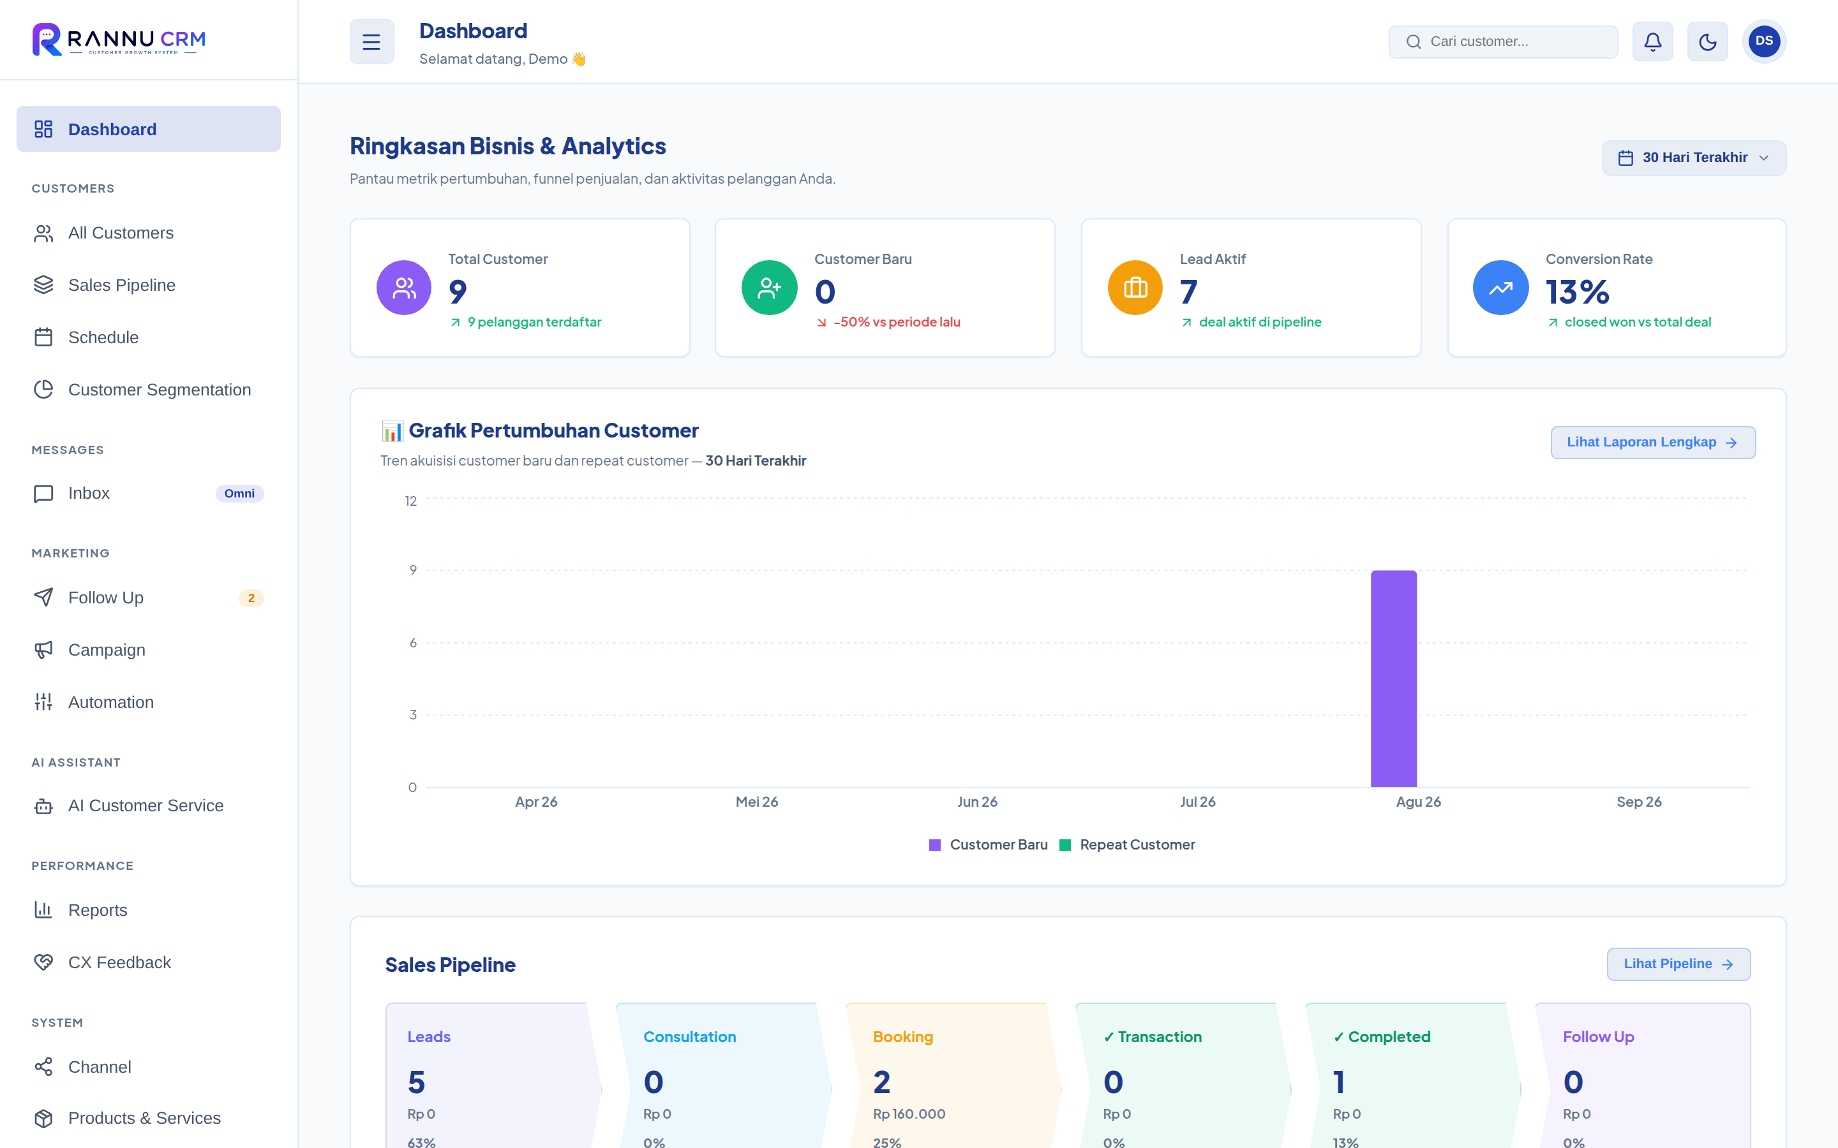This screenshot has width=1838, height=1148.
Task: Open CX Feedback
Action: click(x=149, y=963)
